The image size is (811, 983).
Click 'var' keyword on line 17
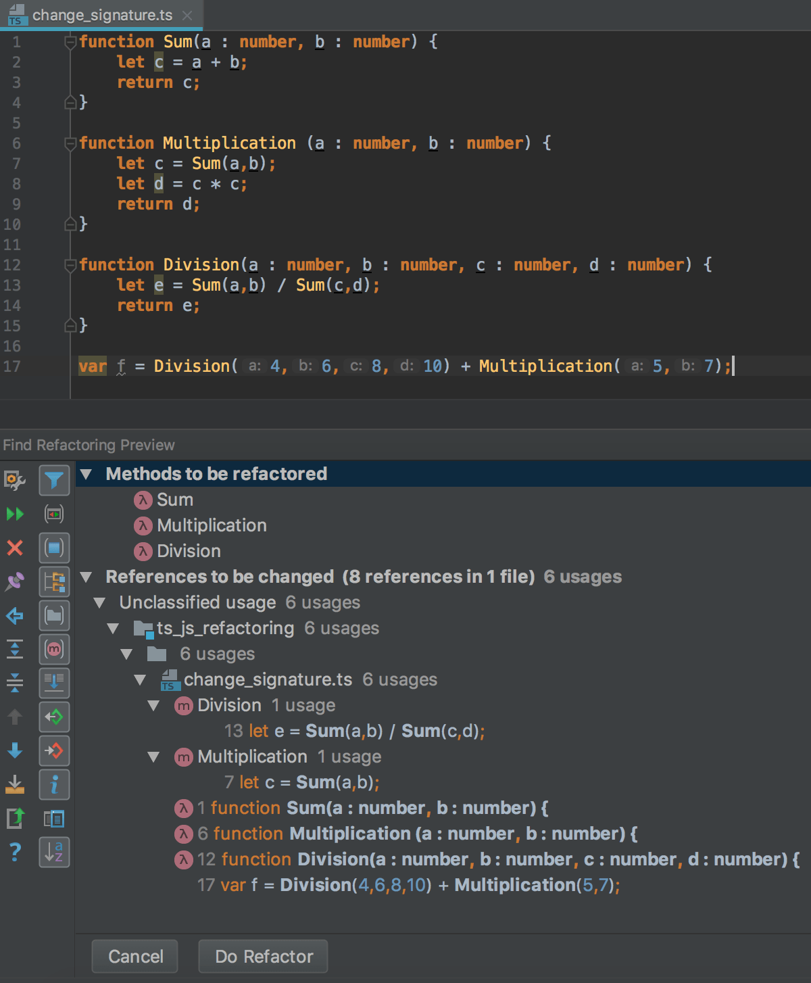(x=93, y=366)
